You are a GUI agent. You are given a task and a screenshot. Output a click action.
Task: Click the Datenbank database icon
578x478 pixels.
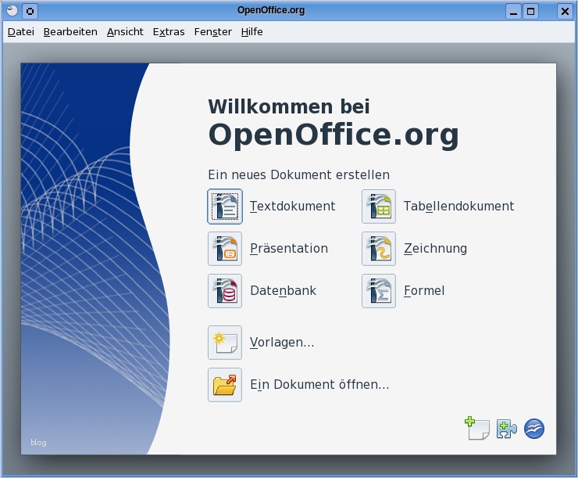pyautogui.click(x=225, y=291)
